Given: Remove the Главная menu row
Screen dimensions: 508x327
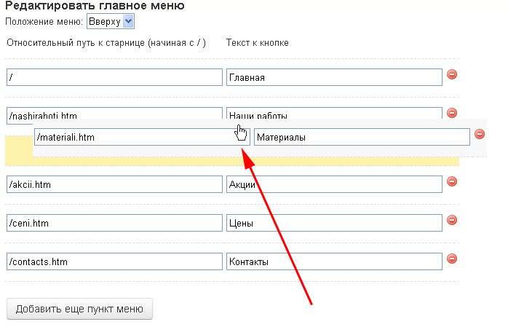Looking at the screenshot, I should click(451, 74).
